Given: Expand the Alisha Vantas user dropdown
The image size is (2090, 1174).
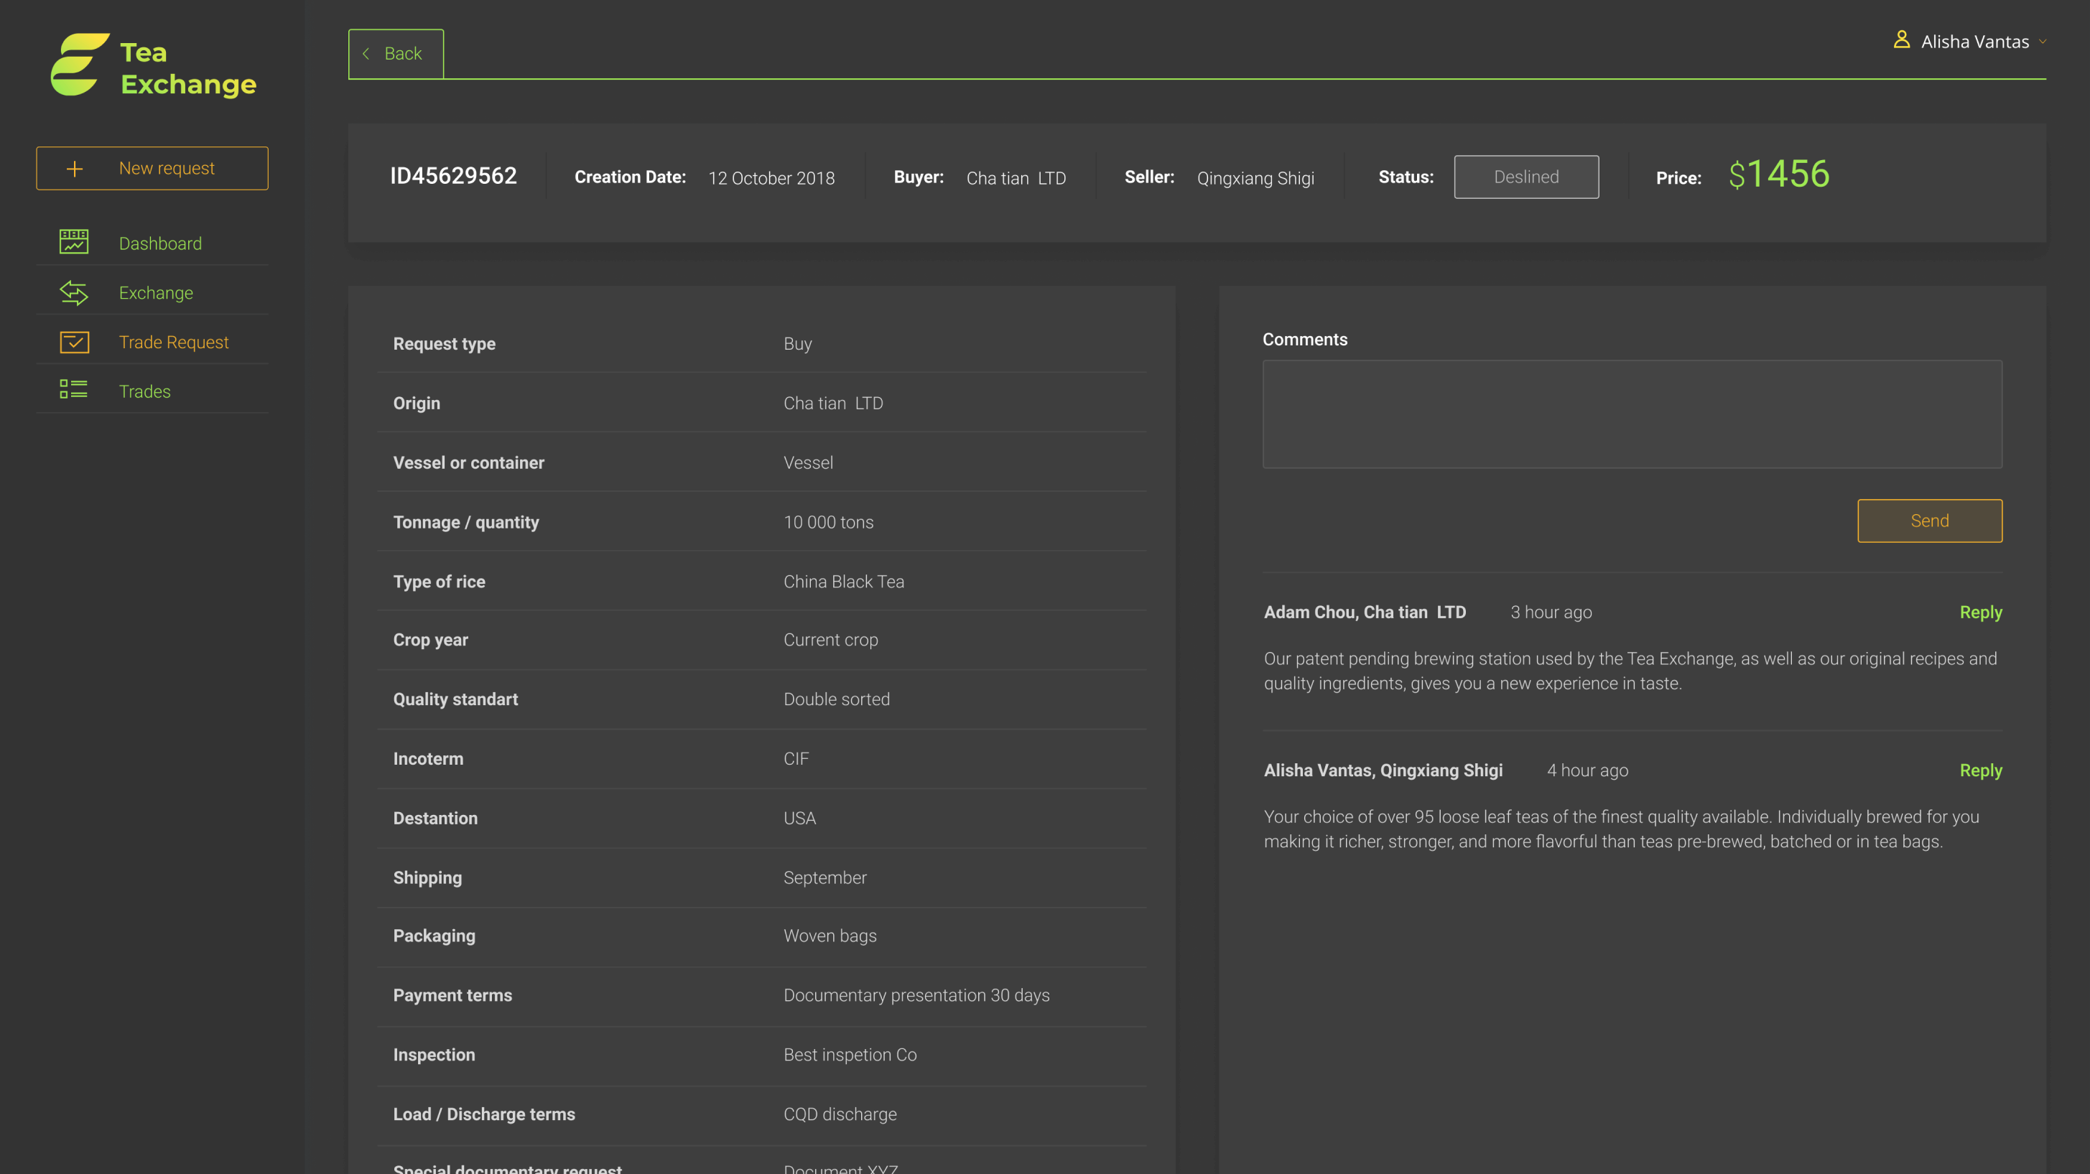Looking at the screenshot, I should 2042,42.
